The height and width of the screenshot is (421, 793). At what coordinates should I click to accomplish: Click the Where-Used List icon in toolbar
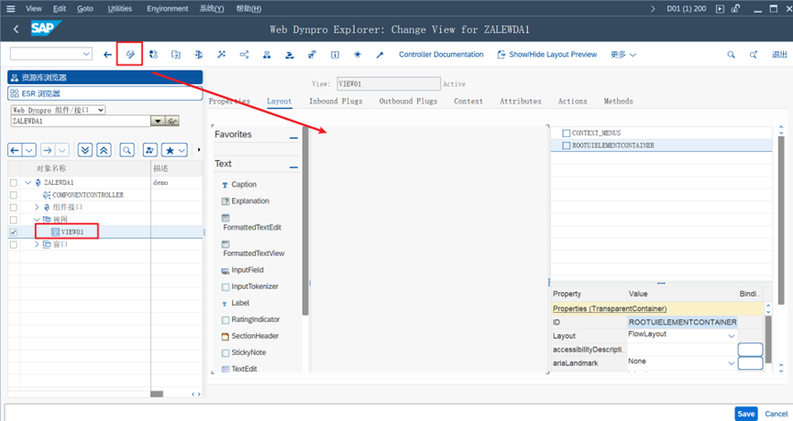point(244,55)
